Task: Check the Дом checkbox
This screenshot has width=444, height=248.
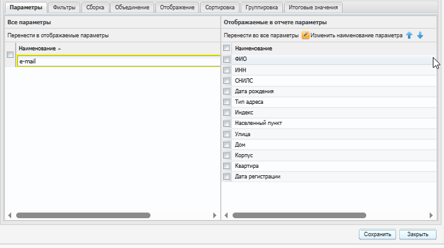Action: (x=226, y=145)
